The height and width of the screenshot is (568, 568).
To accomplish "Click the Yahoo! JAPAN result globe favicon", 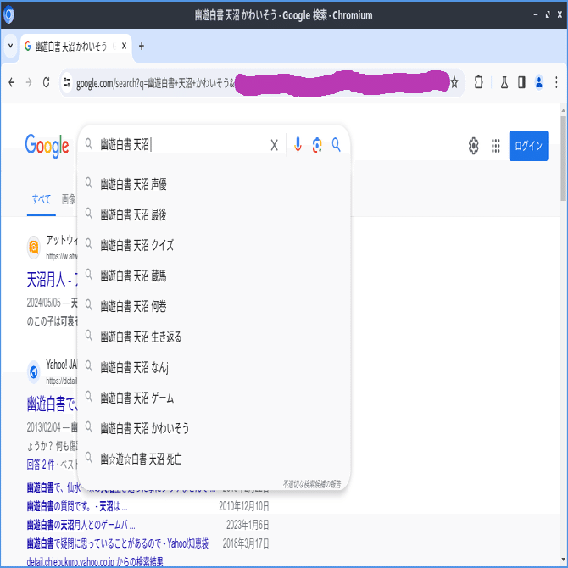I will click(x=34, y=371).
